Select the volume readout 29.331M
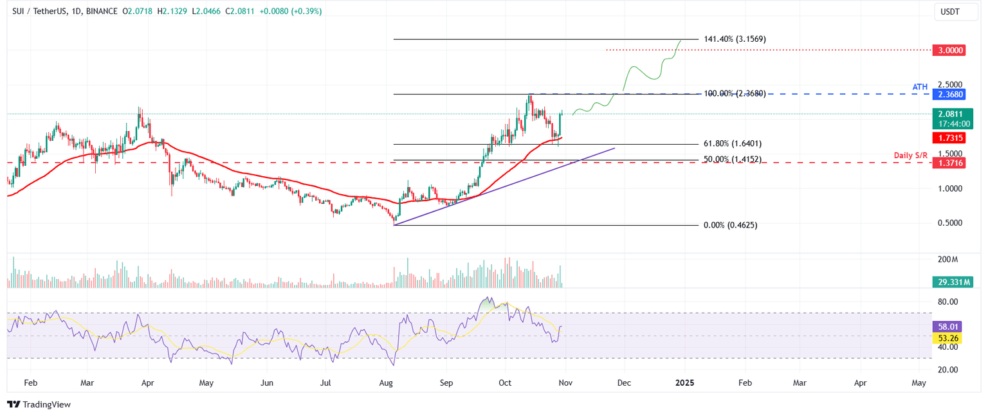Image resolution: width=988 pixels, height=416 pixels. tap(952, 282)
